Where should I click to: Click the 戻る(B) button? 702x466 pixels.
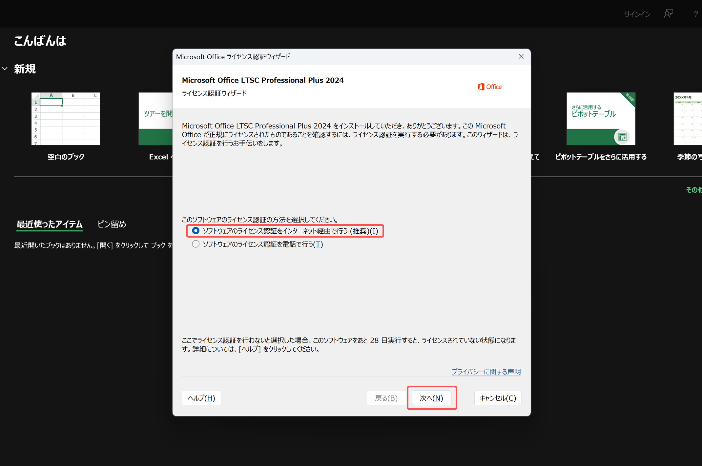386,398
